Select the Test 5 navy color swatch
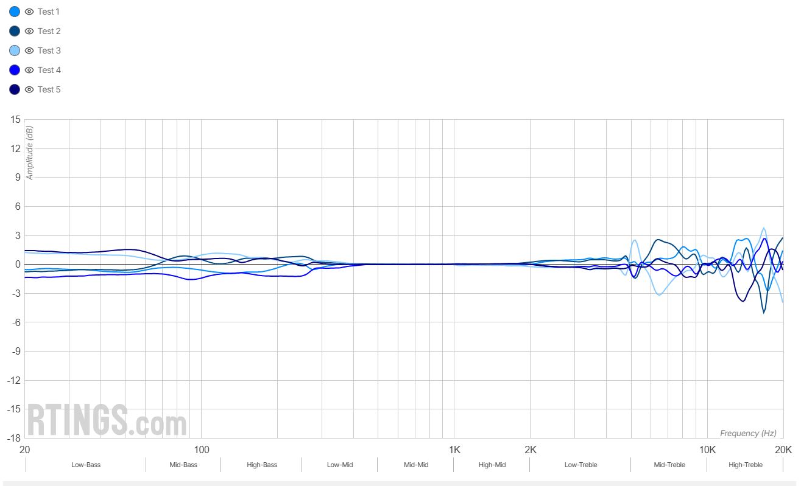The height and width of the screenshot is (486, 801). pyautogui.click(x=15, y=89)
